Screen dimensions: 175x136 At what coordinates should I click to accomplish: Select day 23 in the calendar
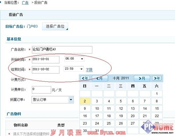coord(85,123)
